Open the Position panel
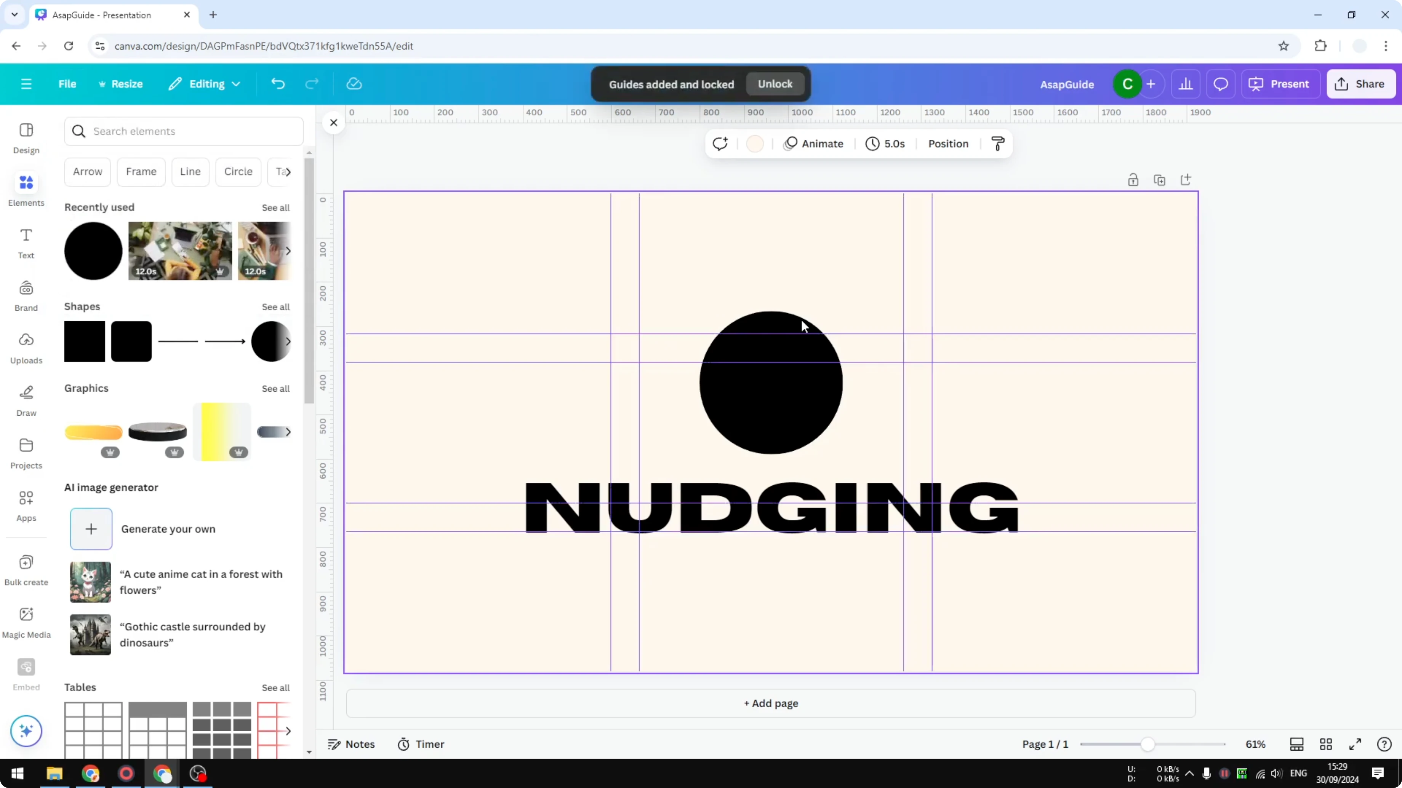 (948, 144)
